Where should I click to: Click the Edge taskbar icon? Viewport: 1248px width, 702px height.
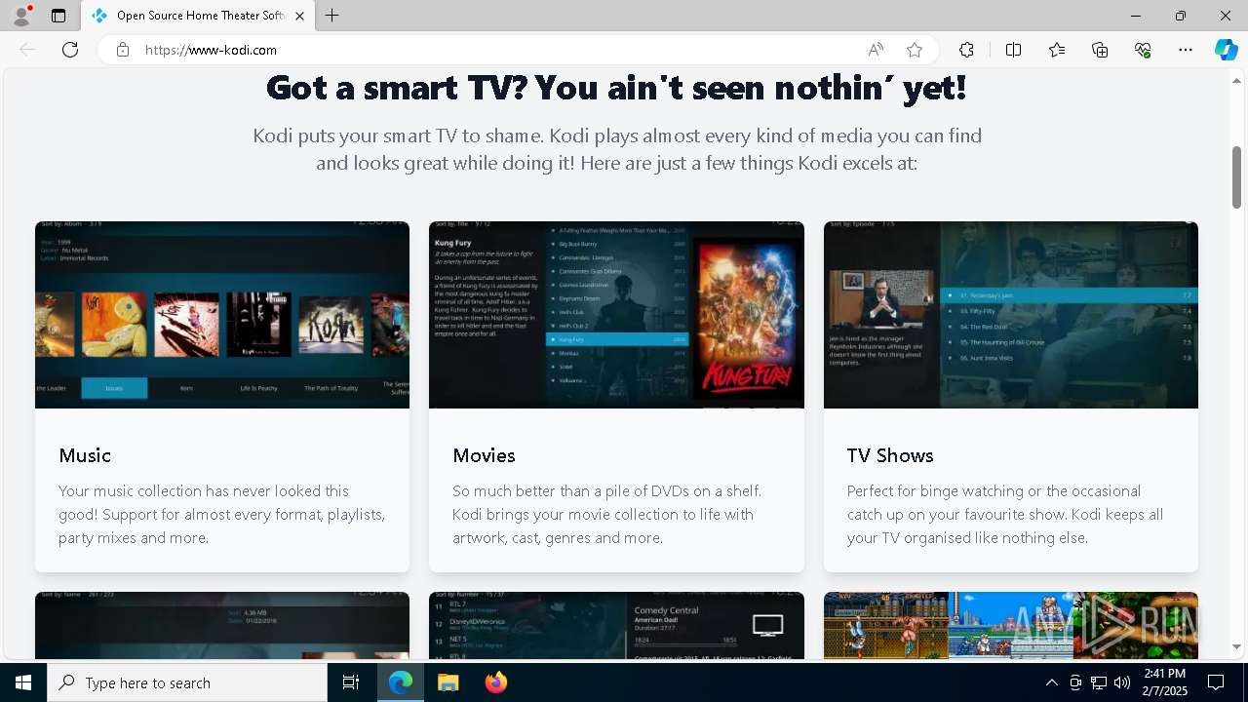(401, 682)
